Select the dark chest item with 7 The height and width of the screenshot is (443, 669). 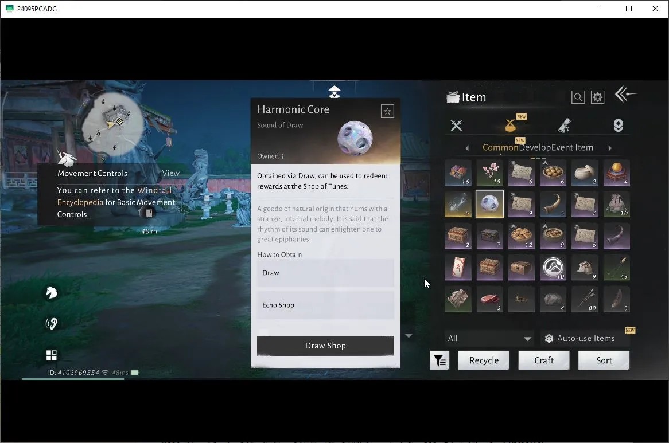pyautogui.click(x=489, y=236)
